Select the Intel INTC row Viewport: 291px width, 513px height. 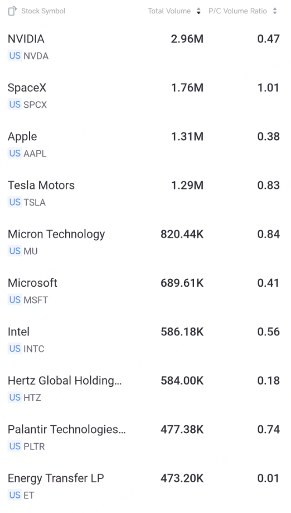pos(145,340)
